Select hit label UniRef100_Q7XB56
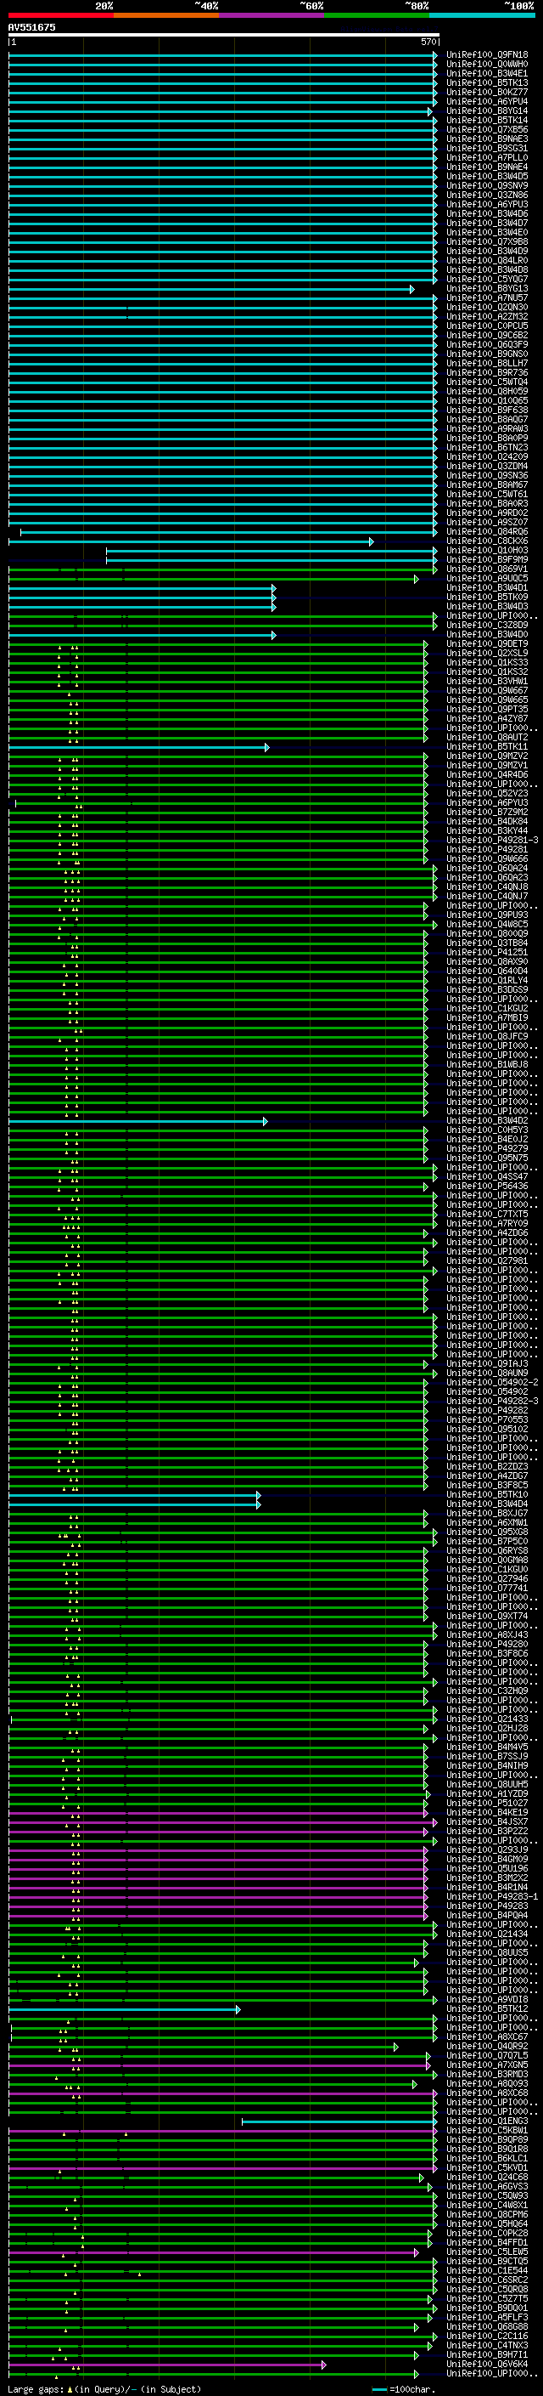543x2396 pixels. click(486, 129)
